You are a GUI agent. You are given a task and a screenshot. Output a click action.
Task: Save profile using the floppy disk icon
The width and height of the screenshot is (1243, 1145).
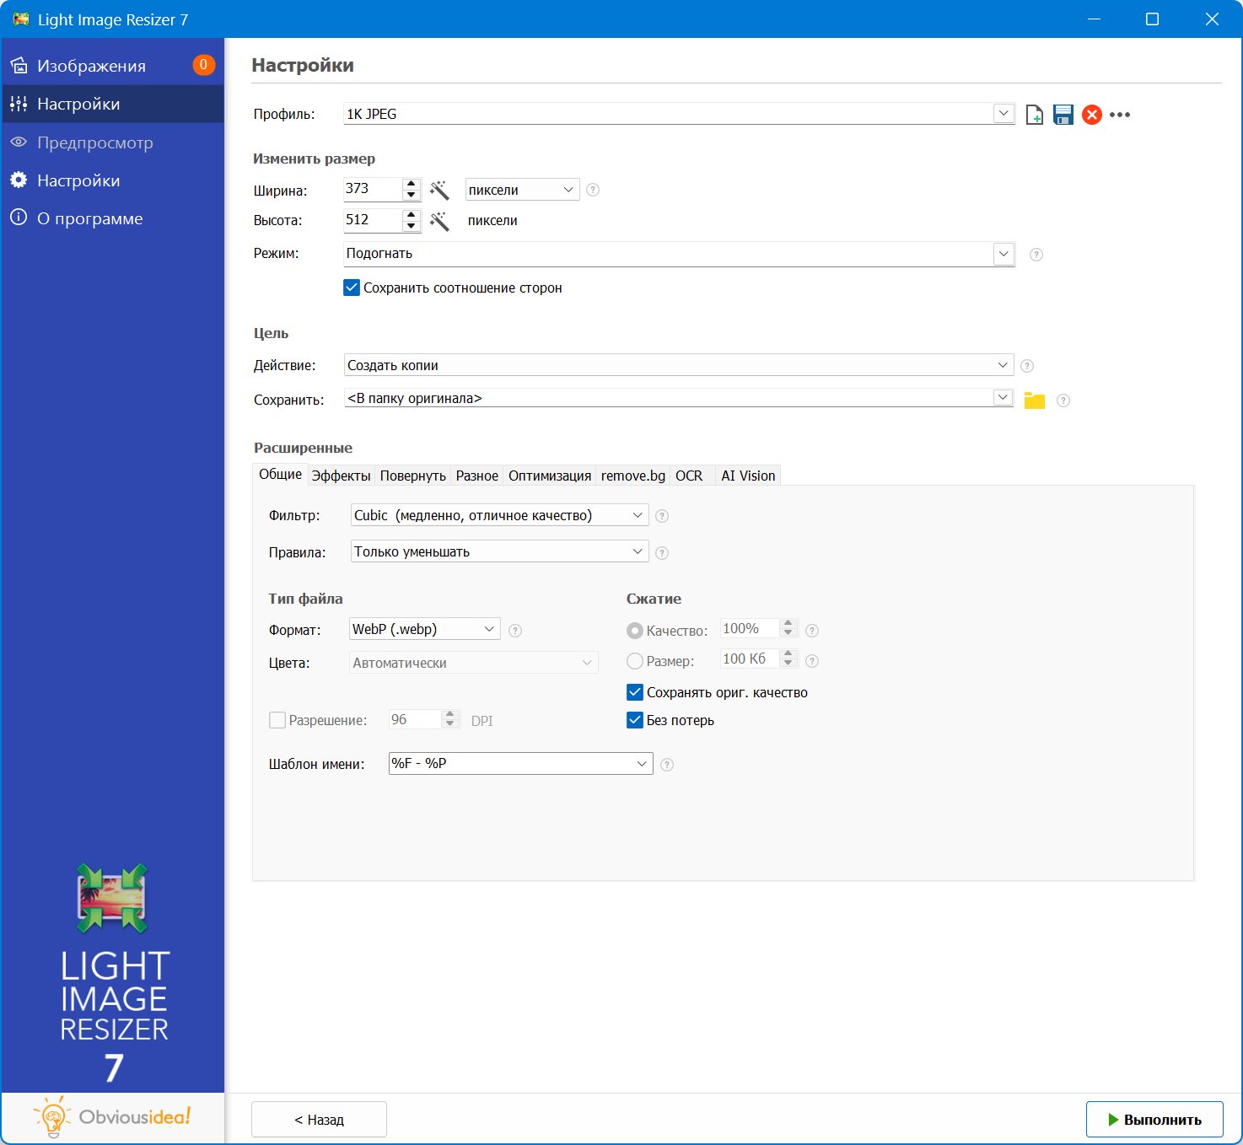(1063, 115)
